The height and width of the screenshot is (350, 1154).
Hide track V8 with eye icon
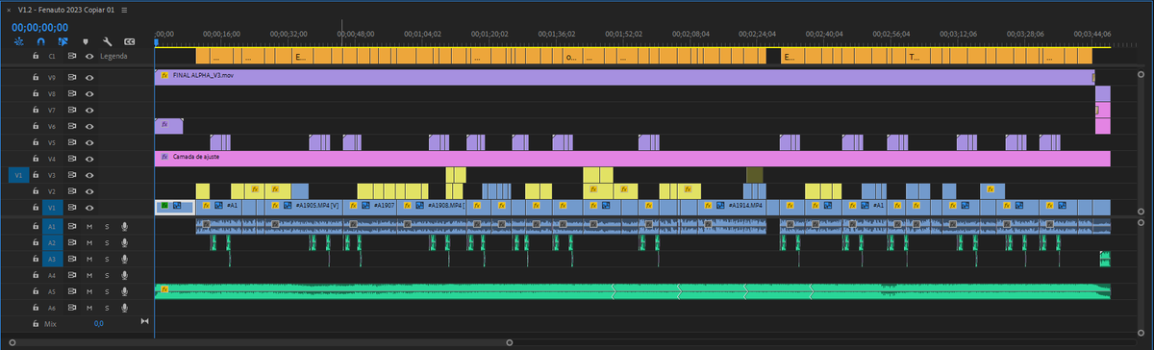click(89, 93)
